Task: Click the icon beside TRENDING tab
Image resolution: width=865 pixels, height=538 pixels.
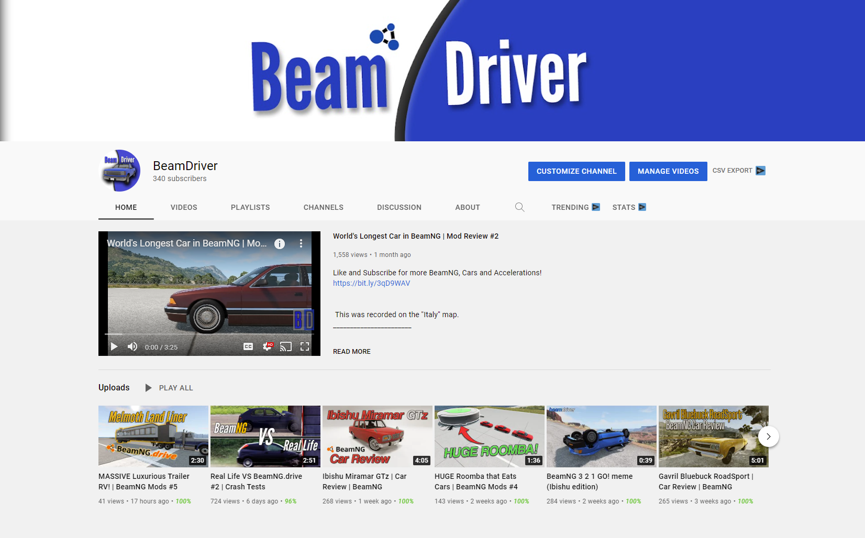Action: [x=596, y=207]
